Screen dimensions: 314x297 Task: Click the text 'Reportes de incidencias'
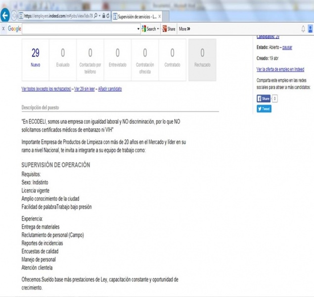[x=42, y=243]
